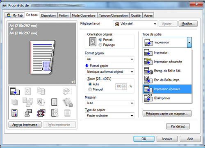Viewport: 205px width, 148px height.
Task: Click the Par défaut button
Action: (x=178, y=126)
